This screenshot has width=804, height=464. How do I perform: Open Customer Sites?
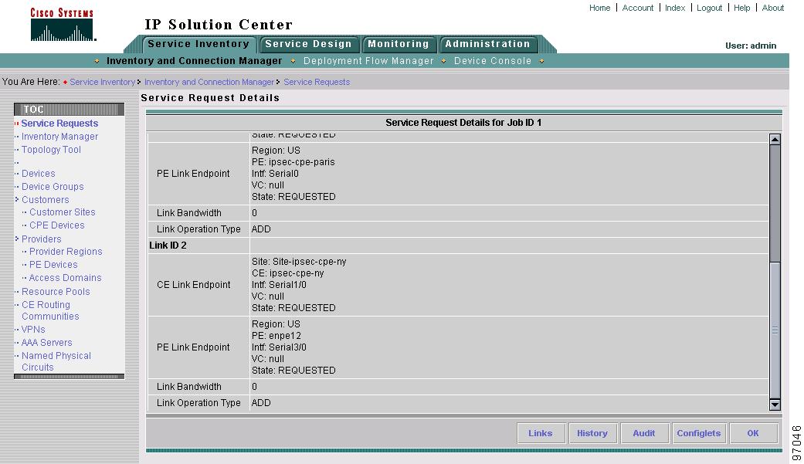coord(63,212)
